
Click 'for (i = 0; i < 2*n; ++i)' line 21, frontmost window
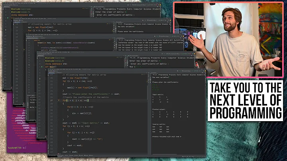(x=77, y=81)
